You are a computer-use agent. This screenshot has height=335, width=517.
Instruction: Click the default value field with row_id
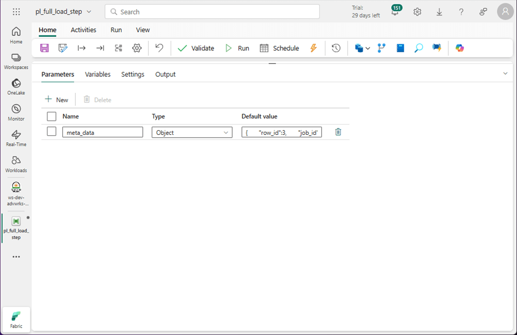[282, 133]
